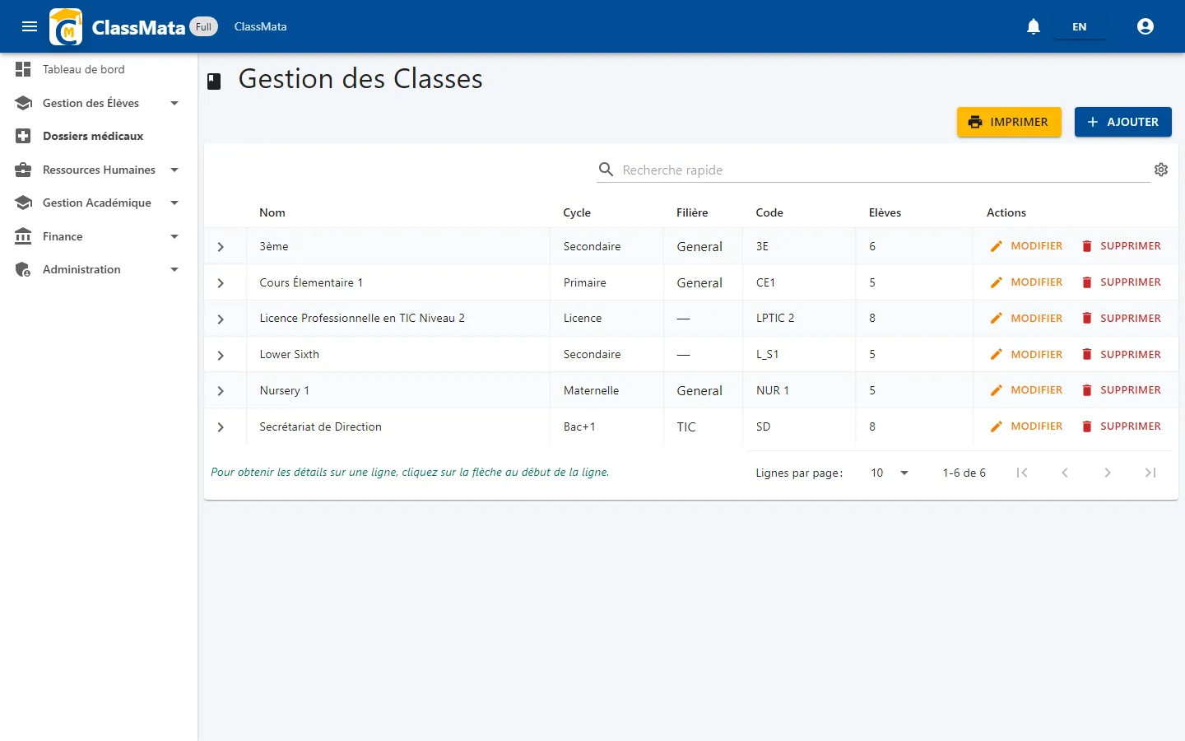The width and height of the screenshot is (1185, 741).
Task: Click MODIFIER for the 3ème class
Action: pyautogui.click(x=1026, y=246)
